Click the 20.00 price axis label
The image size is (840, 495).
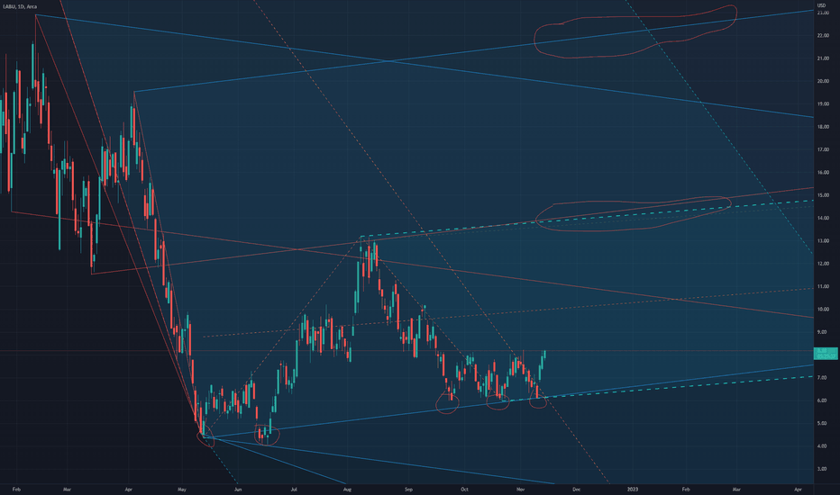click(x=823, y=81)
